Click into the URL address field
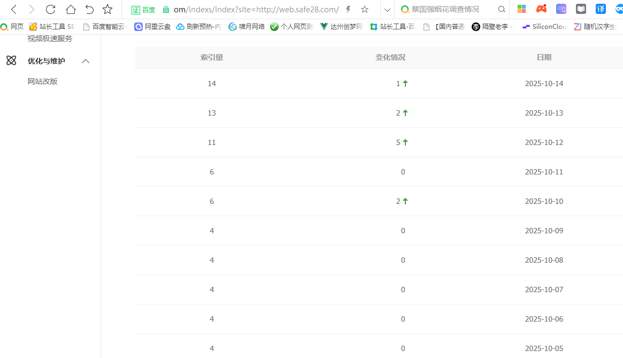Image resolution: width=623 pixels, height=358 pixels. click(257, 9)
